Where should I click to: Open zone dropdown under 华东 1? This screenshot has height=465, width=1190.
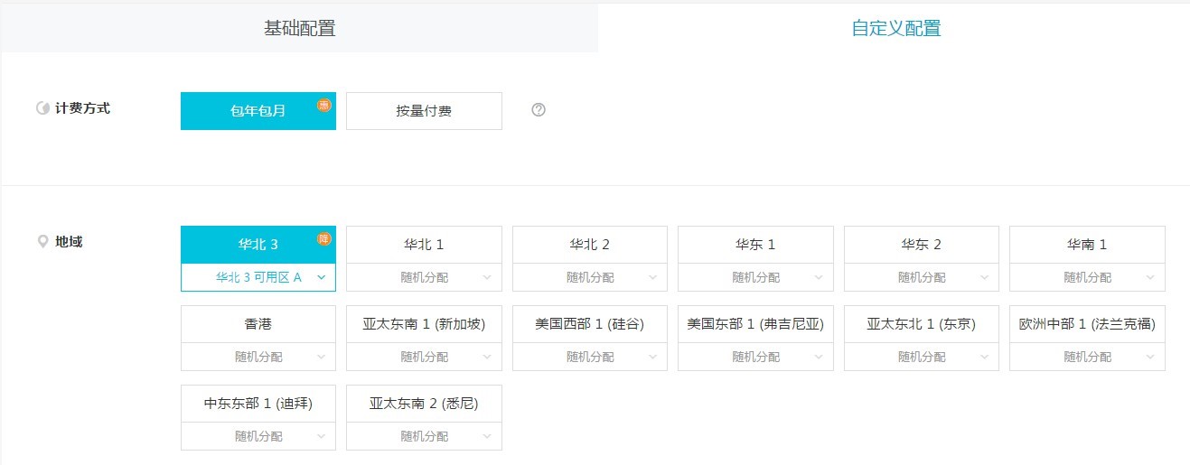tap(755, 277)
